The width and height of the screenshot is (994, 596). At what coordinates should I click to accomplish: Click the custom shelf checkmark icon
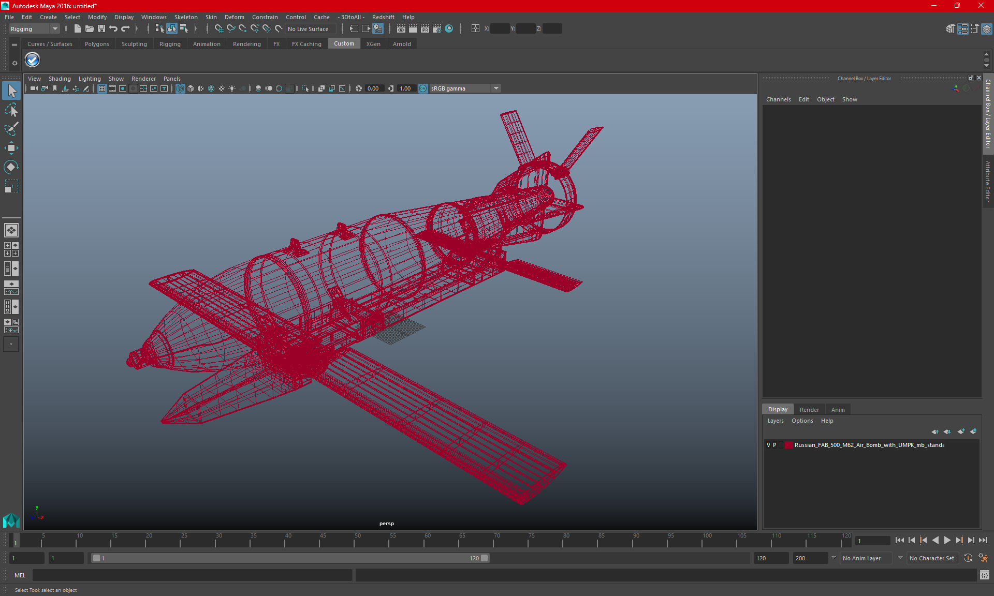pos(32,60)
